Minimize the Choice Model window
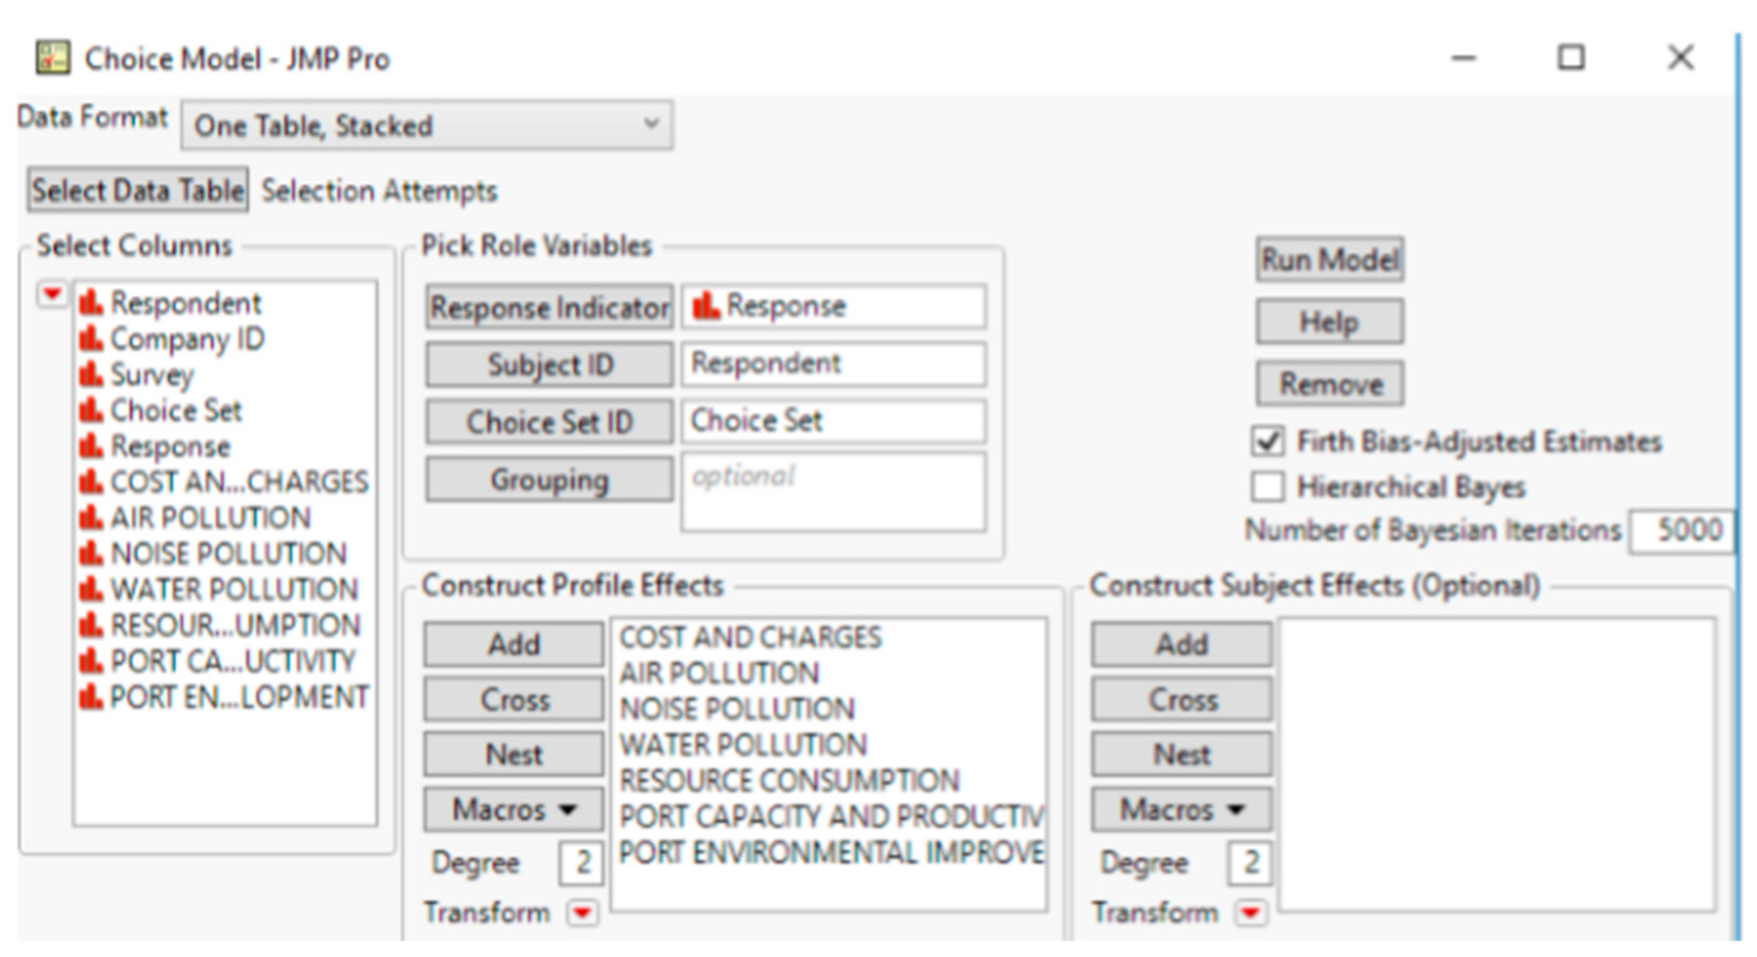Screen dimensions: 1757x957 1463,58
